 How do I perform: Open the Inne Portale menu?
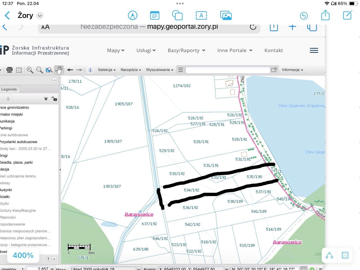click(x=235, y=50)
